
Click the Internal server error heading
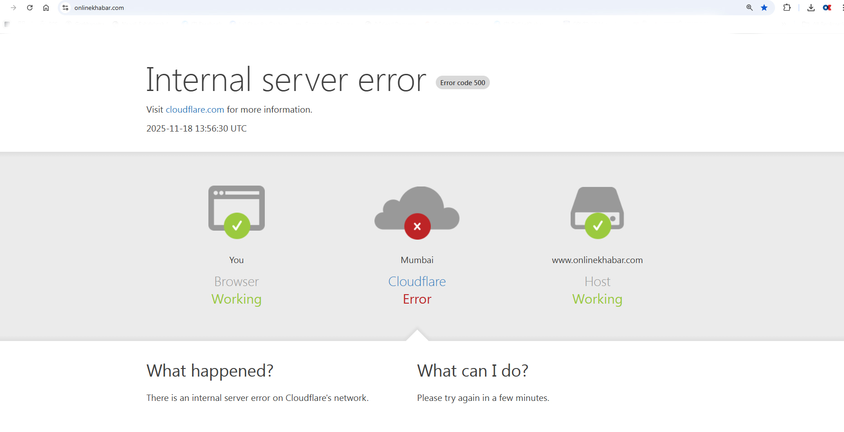coord(286,80)
